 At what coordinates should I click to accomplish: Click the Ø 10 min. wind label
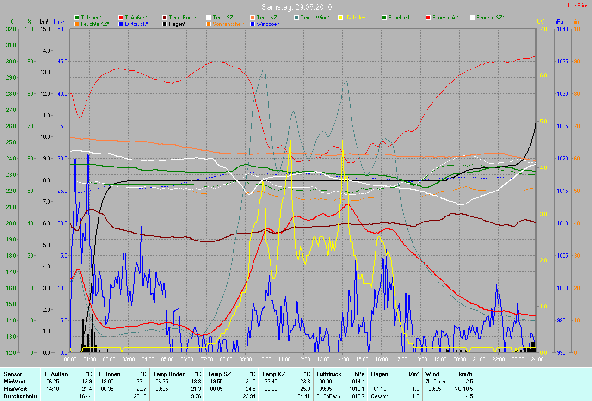(x=436, y=381)
